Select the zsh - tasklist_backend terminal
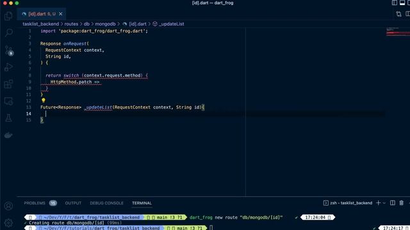410x230 pixels. (x=348, y=203)
